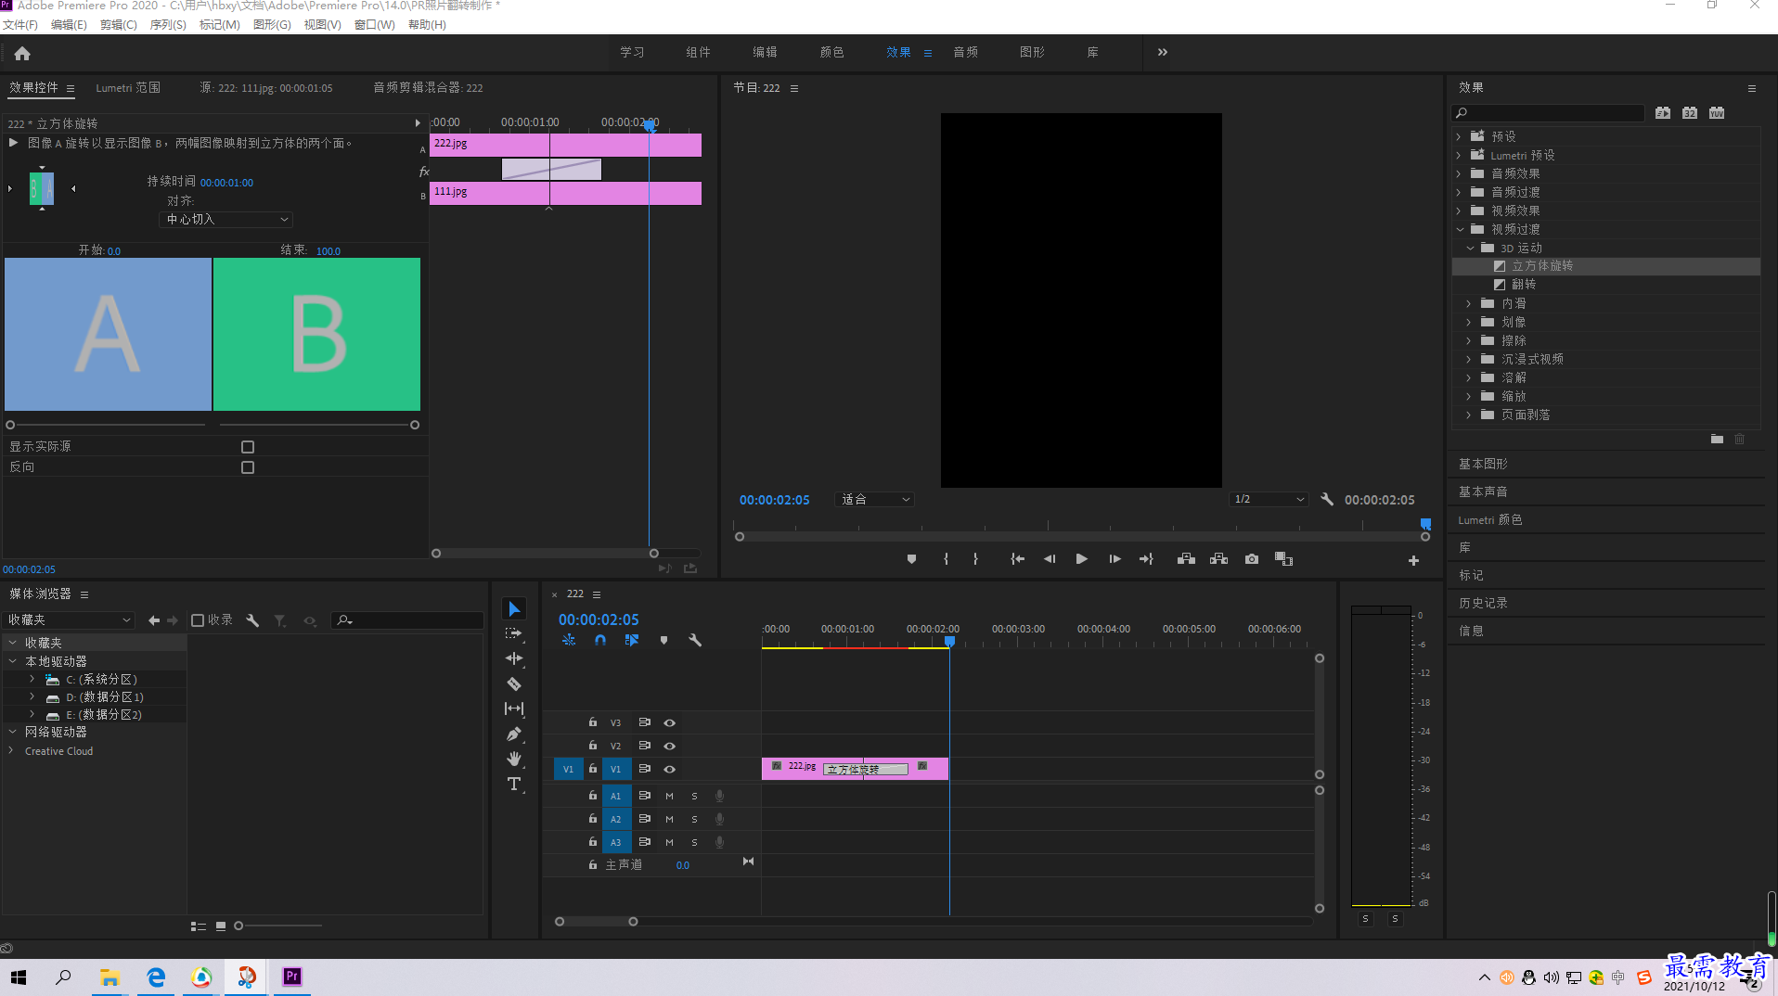Screen dimensions: 1778x996
Task: Step back one frame
Action: (1050, 559)
